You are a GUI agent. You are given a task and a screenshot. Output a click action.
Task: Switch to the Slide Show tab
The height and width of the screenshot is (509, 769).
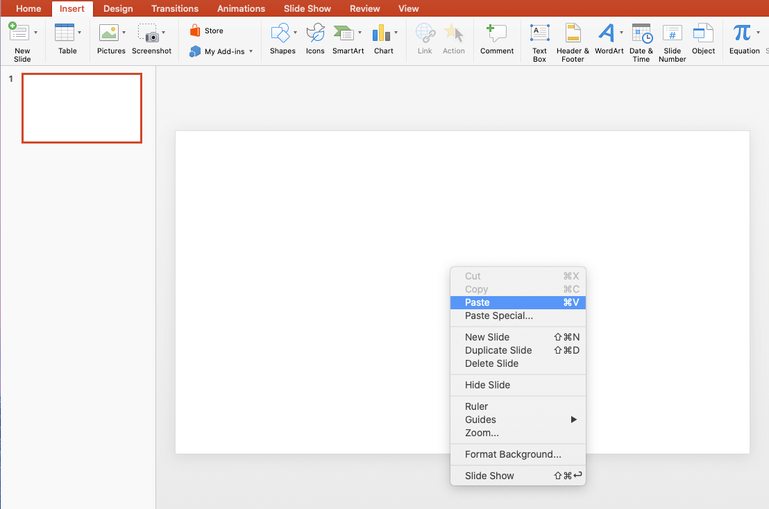pyautogui.click(x=307, y=8)
